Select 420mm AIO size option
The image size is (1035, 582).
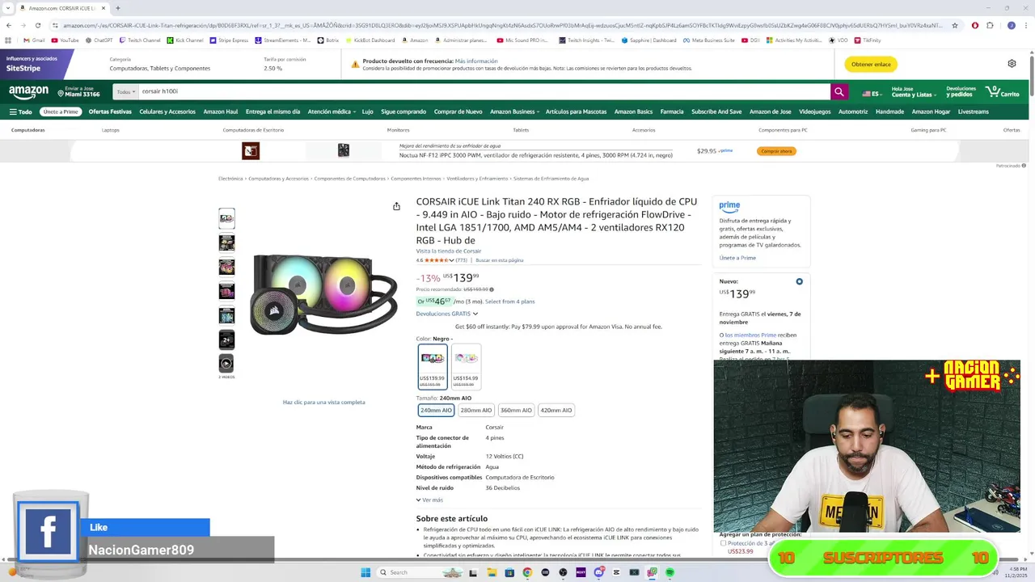pos(556,410)
